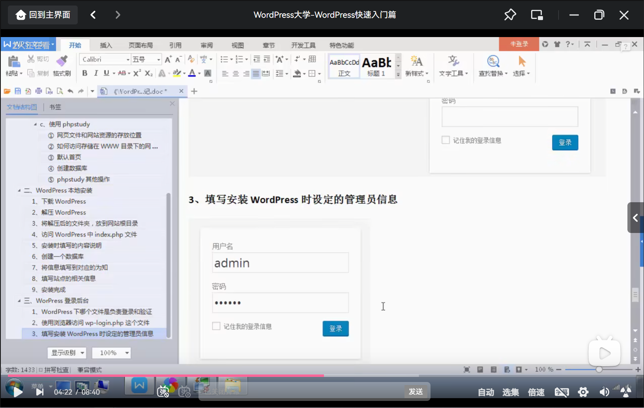This screenshot has height=408, width=644.
Task: Click the Cut scissors icon
Action: pyautogui.click(x=31, y=59)
